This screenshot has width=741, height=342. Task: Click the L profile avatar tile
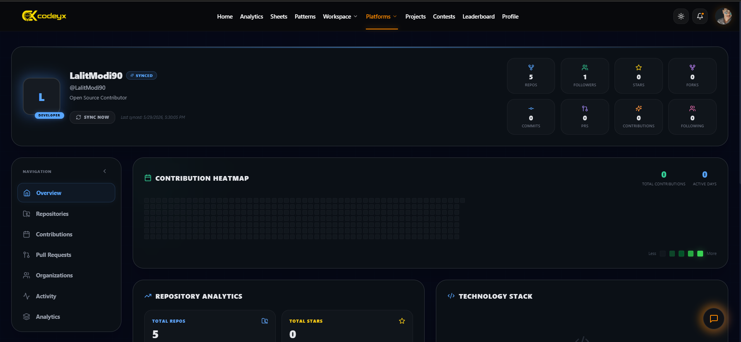[42, 96]
